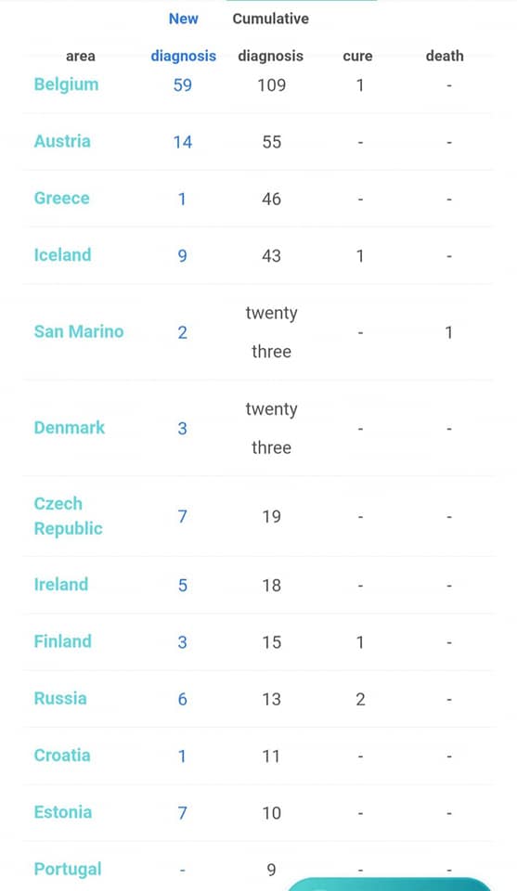Select the Denmark area link
Image resolution: width=517 pixels, height=891 pixels.
point(70,427)
